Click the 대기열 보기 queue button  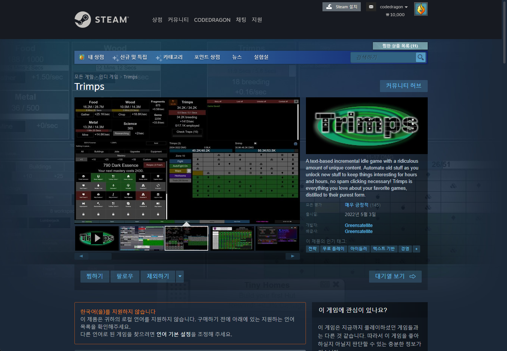(x=395, y=276)
